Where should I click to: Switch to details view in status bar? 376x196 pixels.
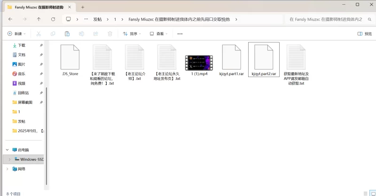366,193
